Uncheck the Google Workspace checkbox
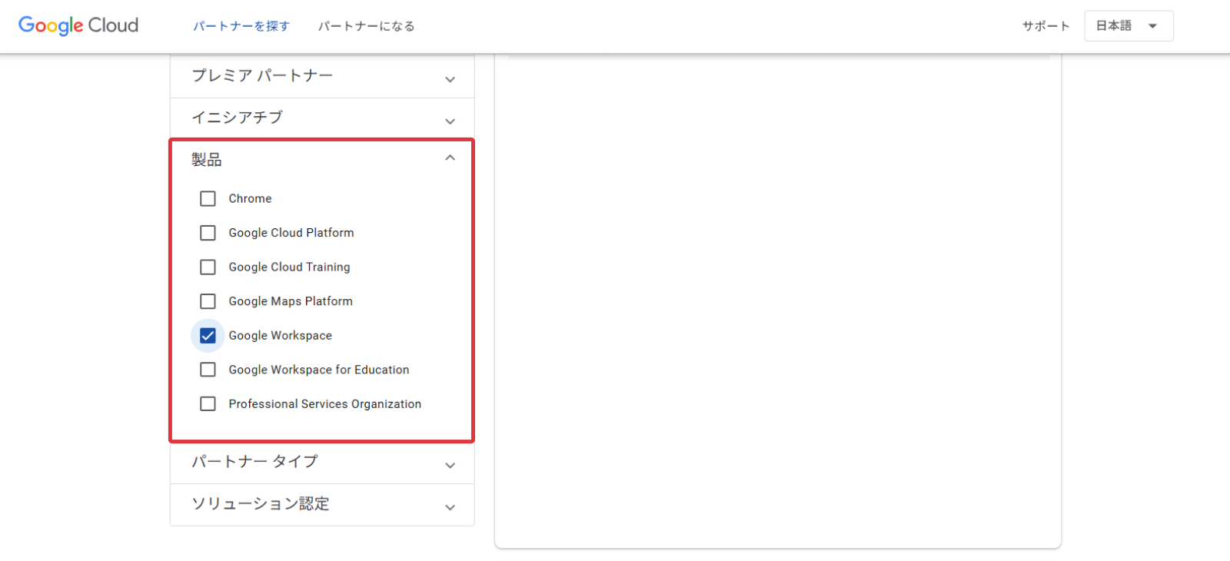Screen dimensions: 1230x561 (208, 336)
